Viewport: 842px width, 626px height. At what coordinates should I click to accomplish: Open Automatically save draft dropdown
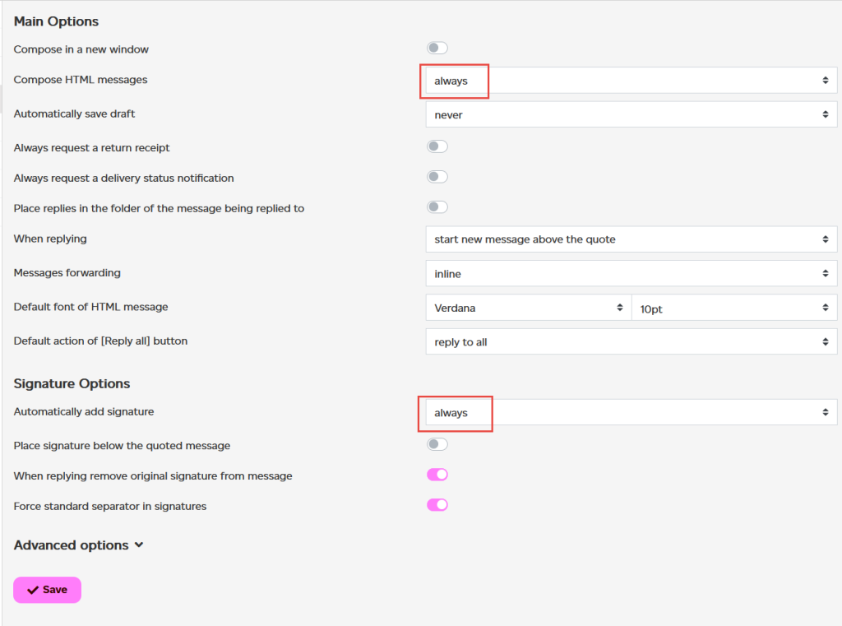(631, 114)
